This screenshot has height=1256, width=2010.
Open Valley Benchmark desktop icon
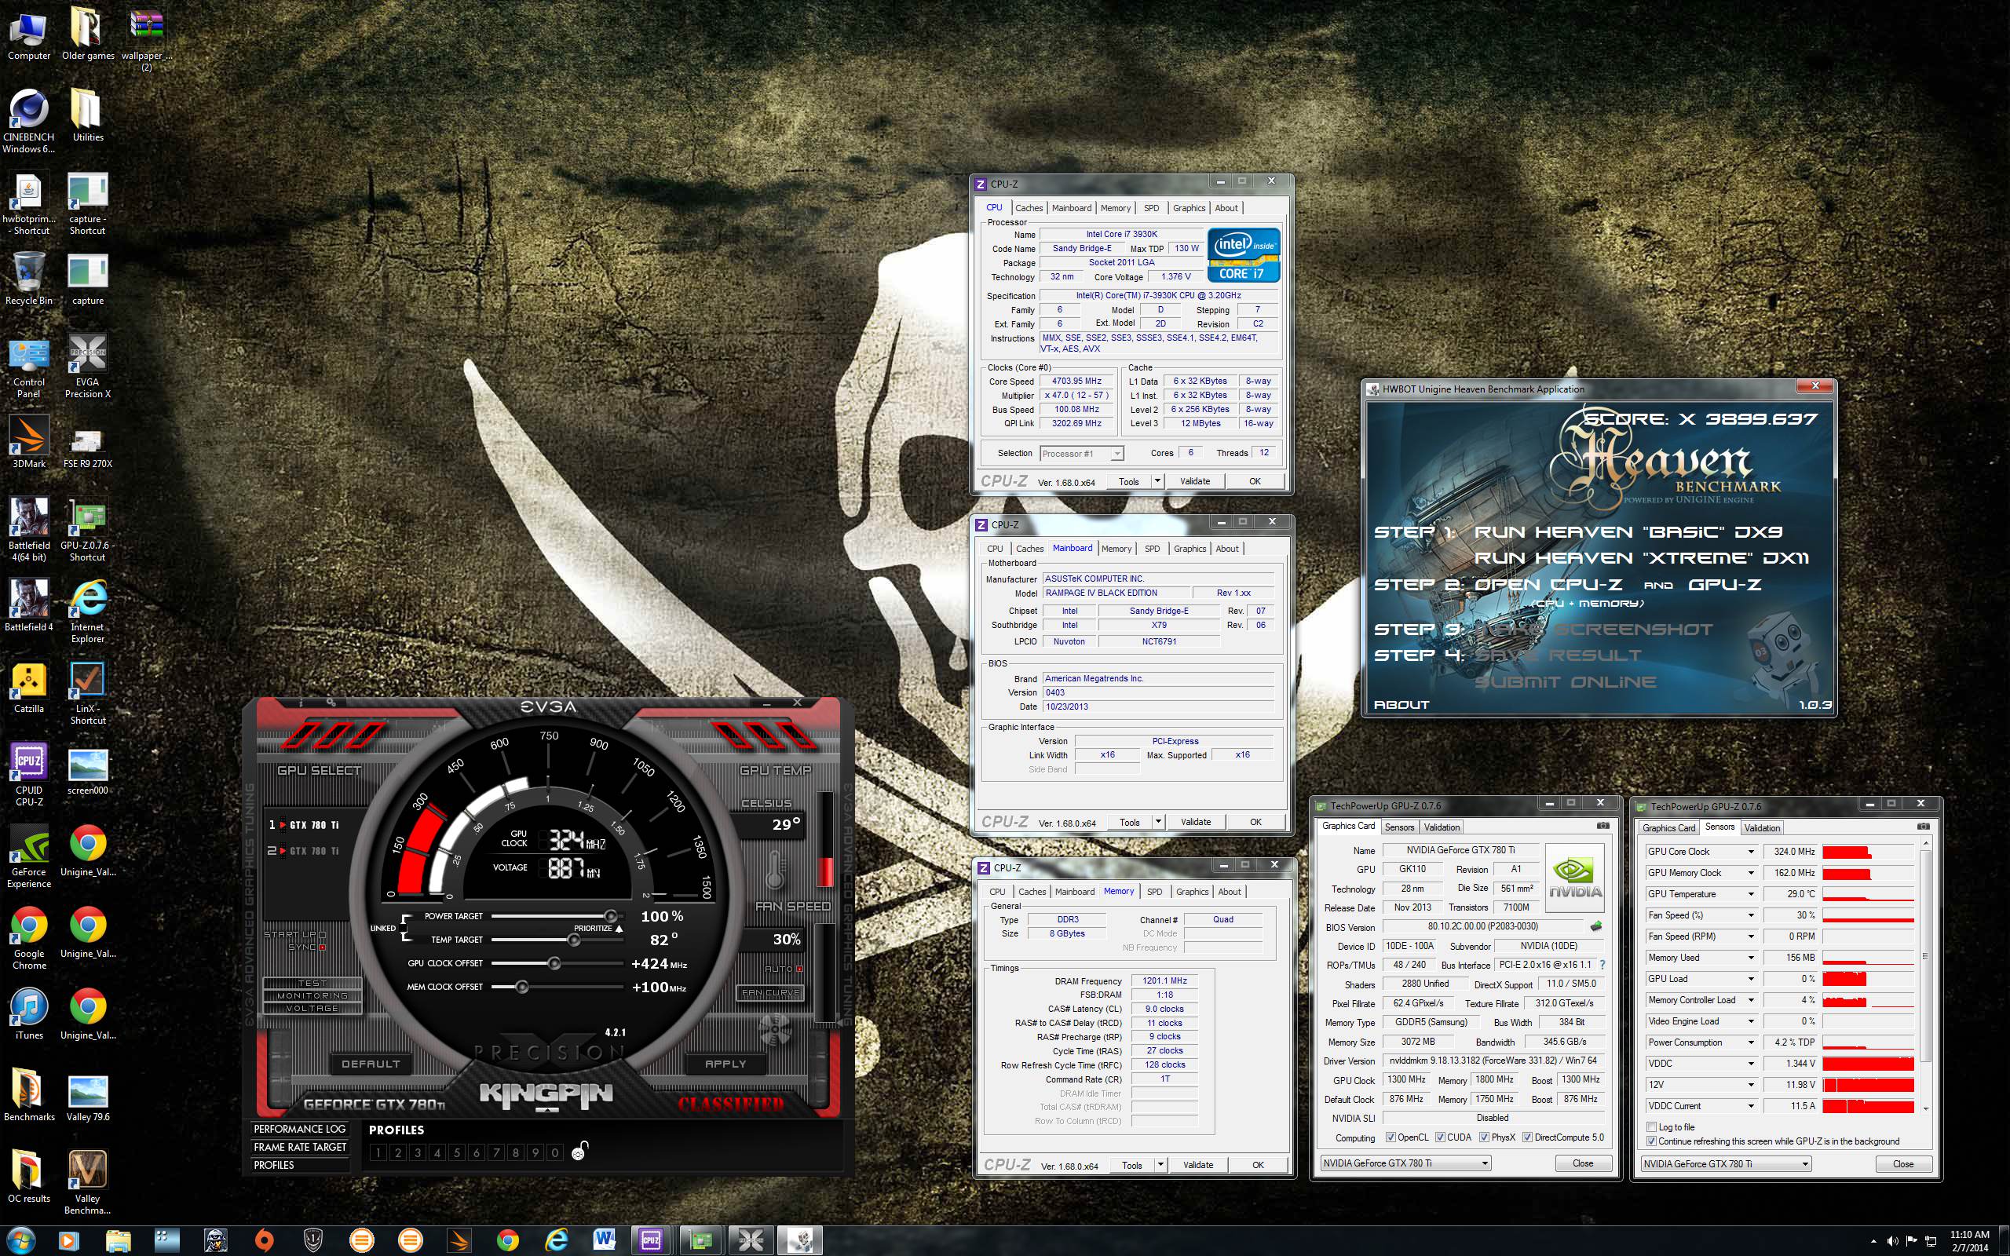[x=87, y=1183]
